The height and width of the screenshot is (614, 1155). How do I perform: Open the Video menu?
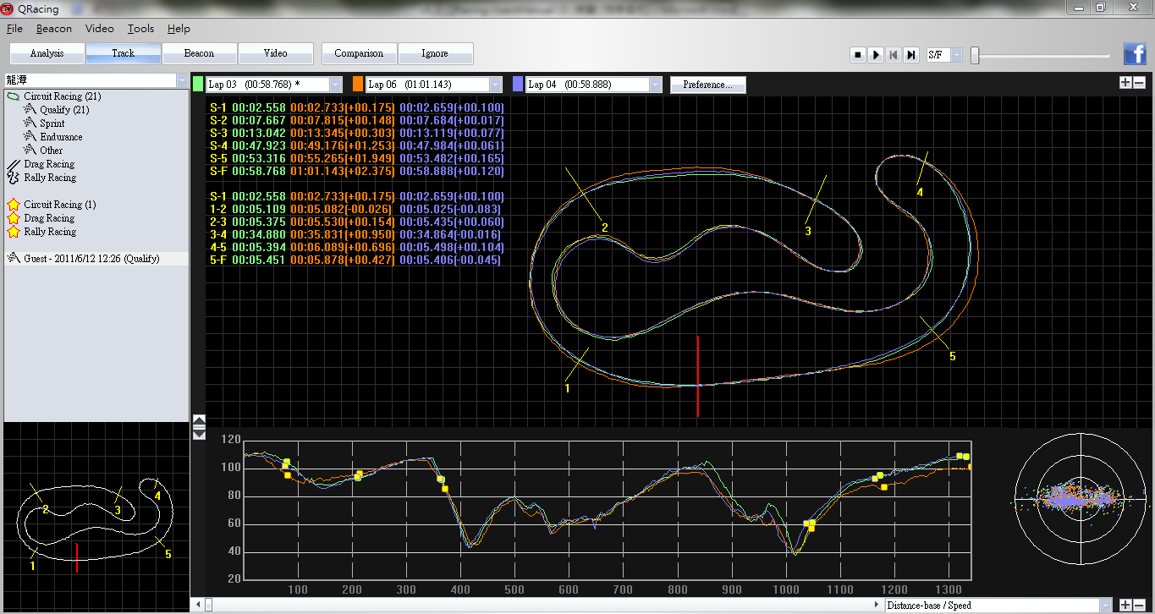[x=99, y=29]
